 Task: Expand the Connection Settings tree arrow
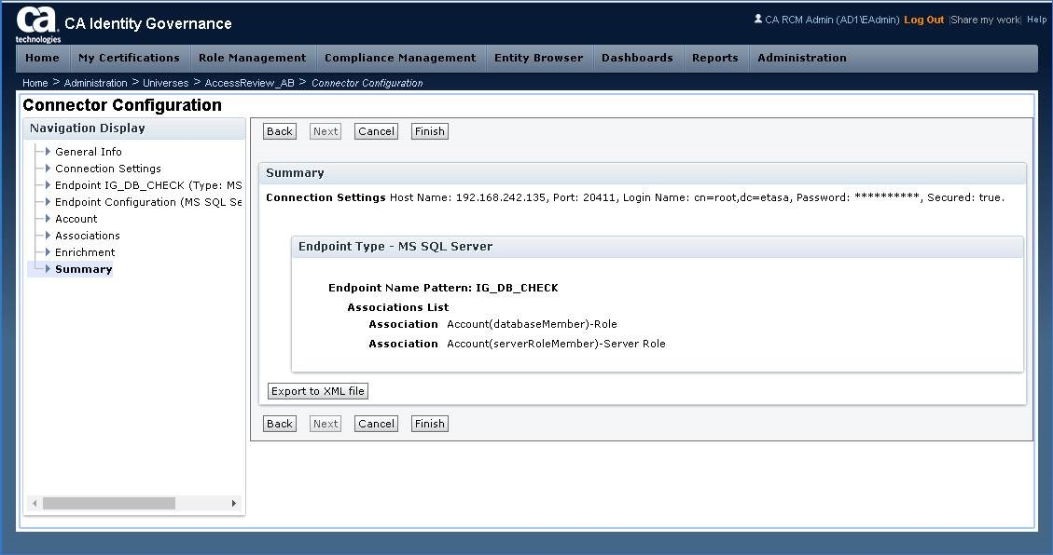click(x=48, y=169)
